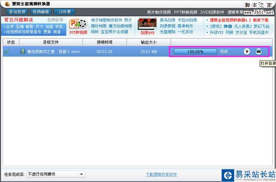
Task: Click the PPT转视频 PowerPoint film reel icon
Action: point(78,24)
